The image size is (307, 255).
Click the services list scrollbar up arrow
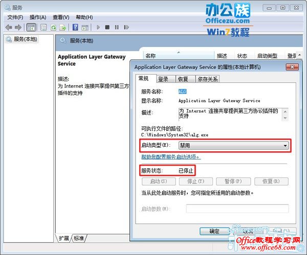(300, 55)
